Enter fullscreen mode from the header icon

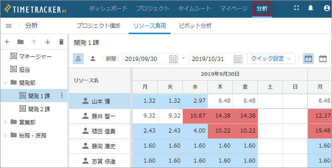[x=297, y=8]
